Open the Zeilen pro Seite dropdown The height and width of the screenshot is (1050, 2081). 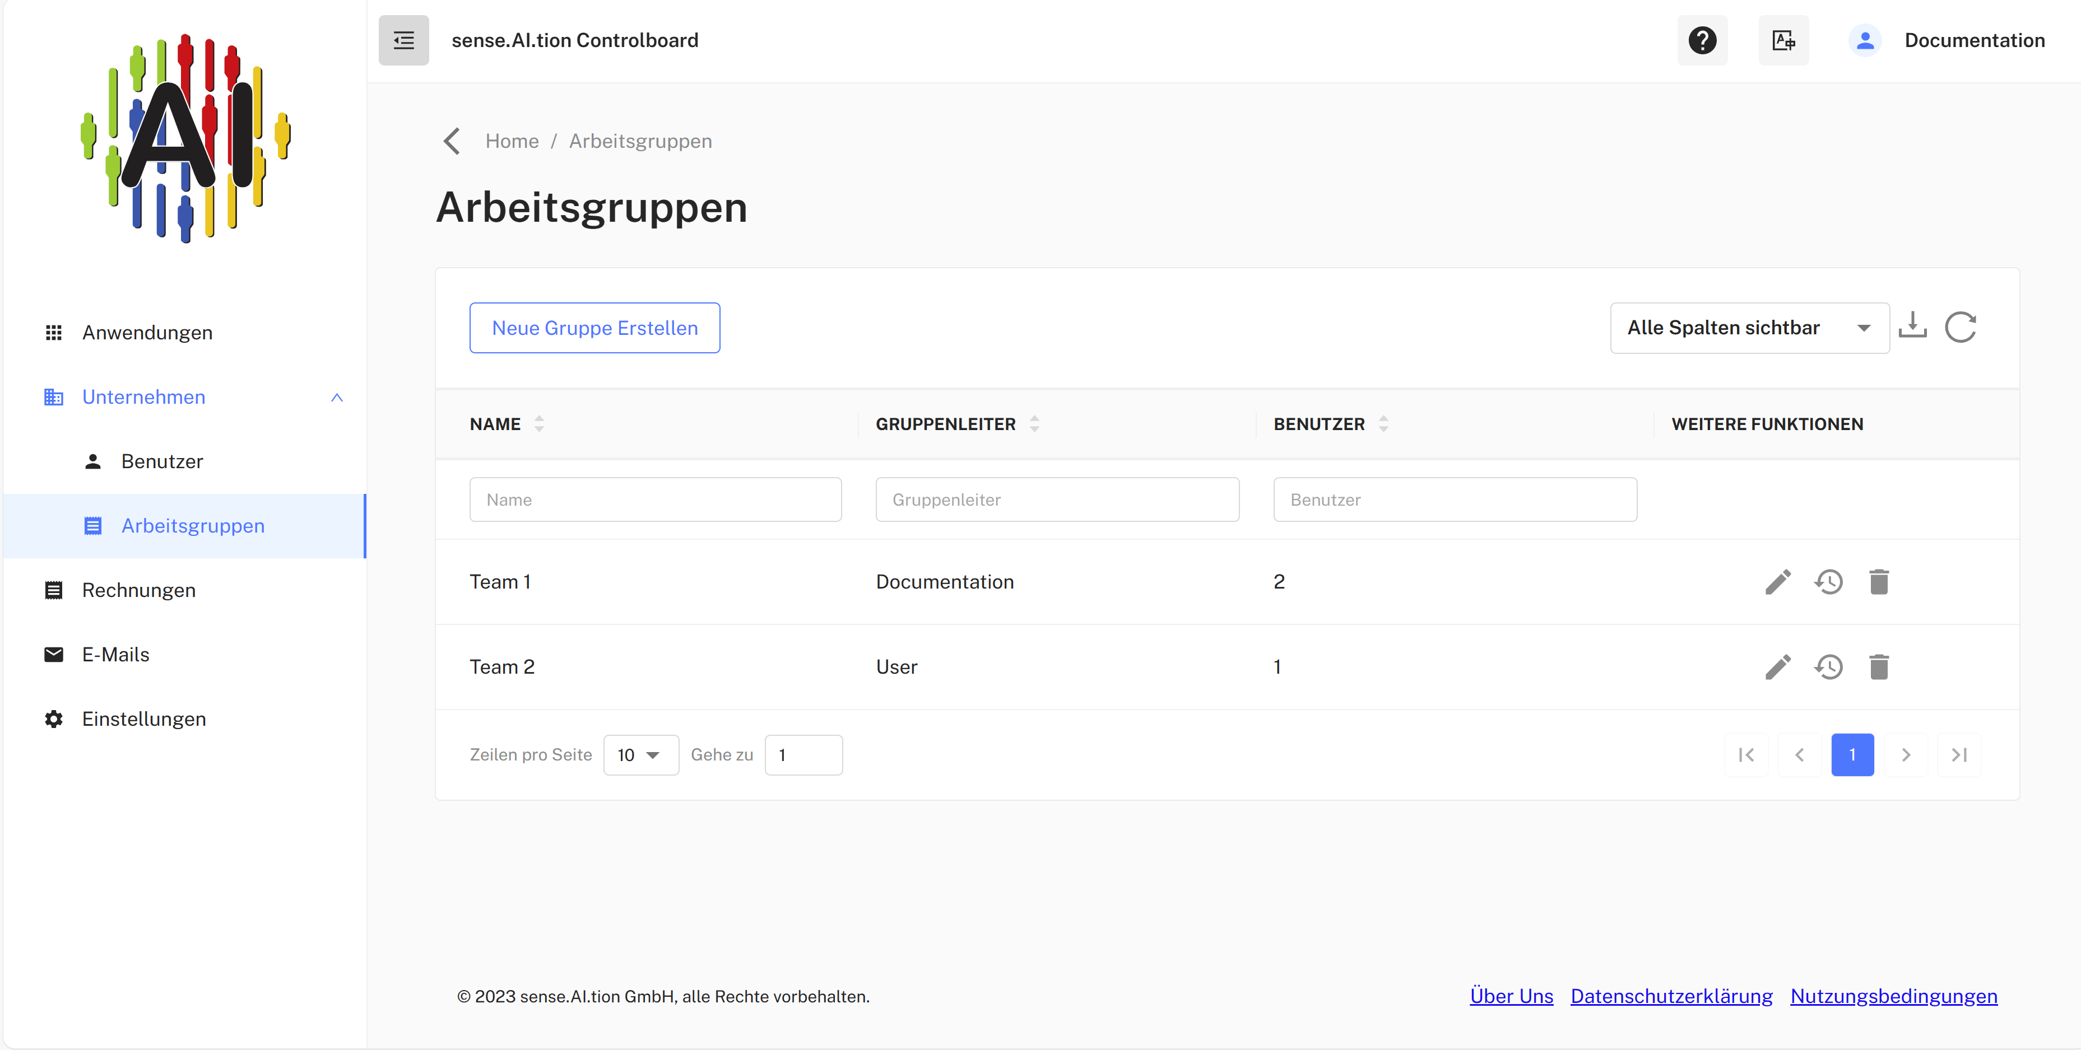[640, 754]
